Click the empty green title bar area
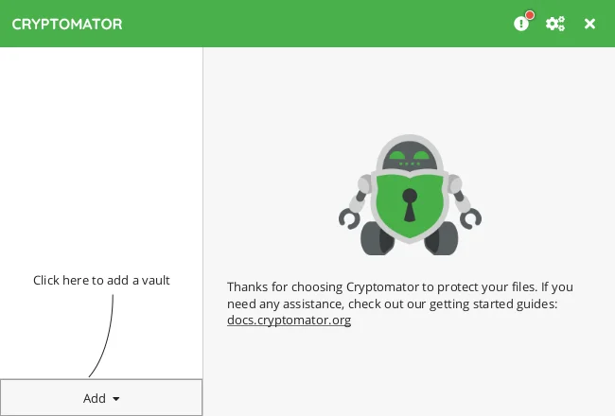The width and height of the screenshot is (615, 416). (312, 24)
